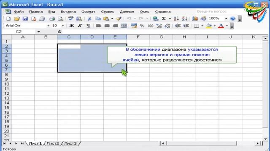Sort ascending icon

(x=176, y=18)
